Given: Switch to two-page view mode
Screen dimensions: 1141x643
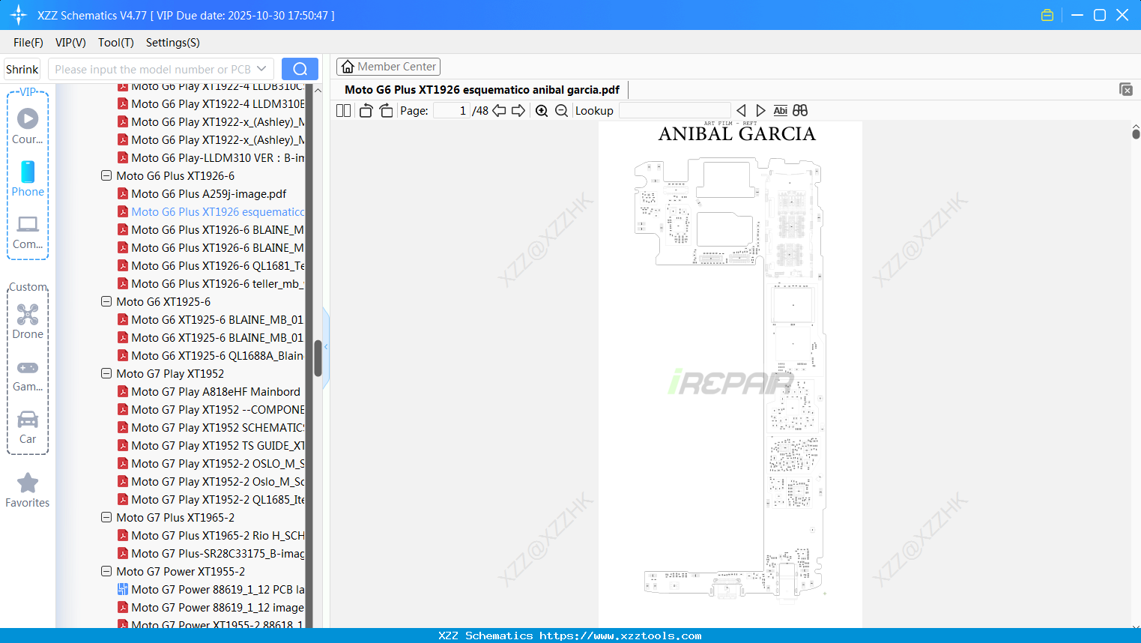Looking at the screenshot, I should [x=342, y=110].
